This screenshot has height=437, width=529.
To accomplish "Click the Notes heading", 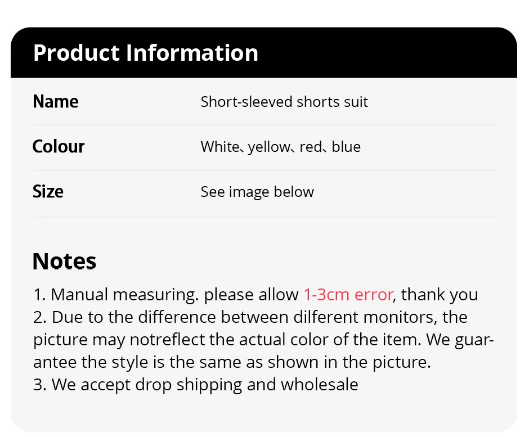I will (64, 262).
